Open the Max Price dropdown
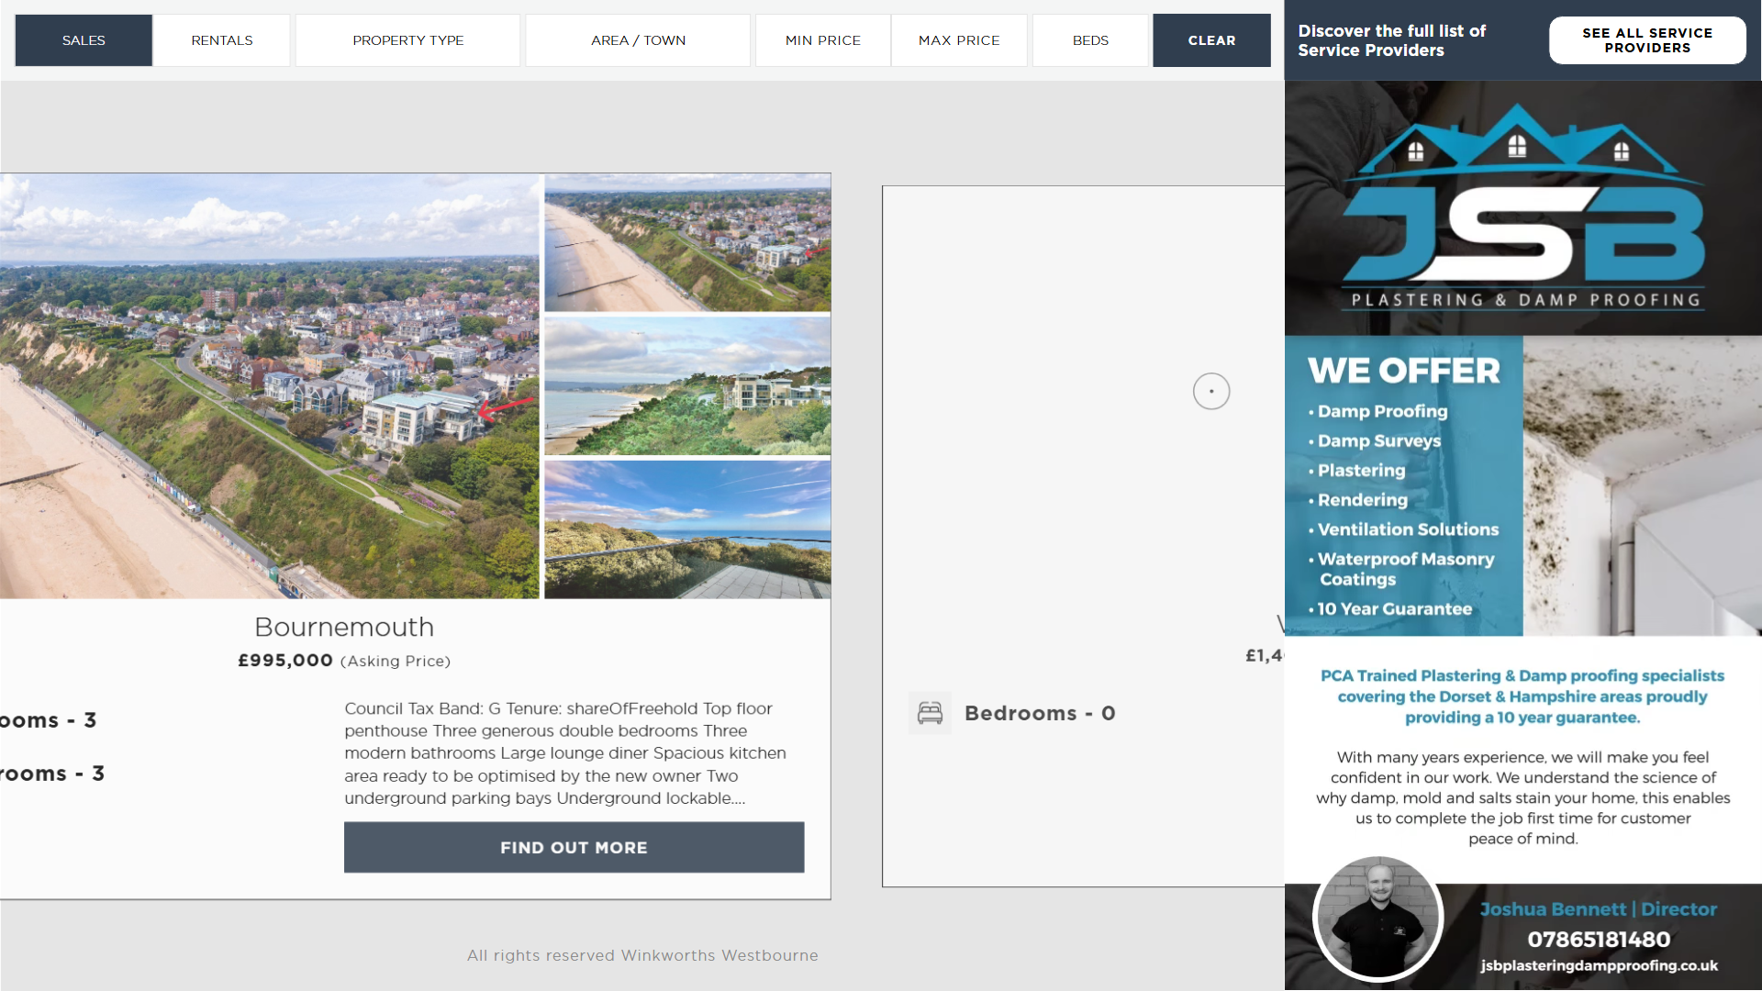1762x991 pixels. coord(959,40)
